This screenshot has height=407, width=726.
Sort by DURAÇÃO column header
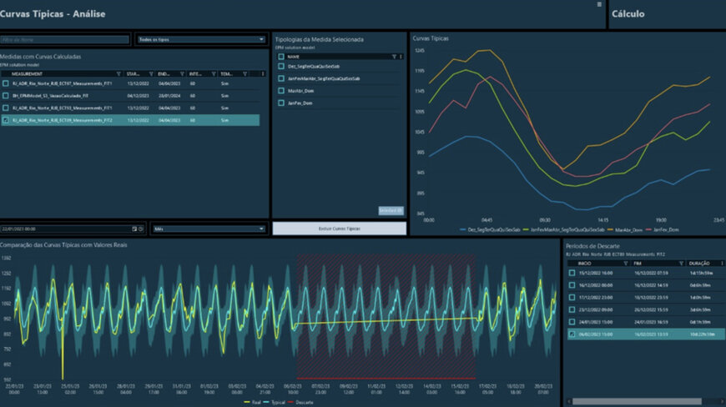(x=699, y=264)
